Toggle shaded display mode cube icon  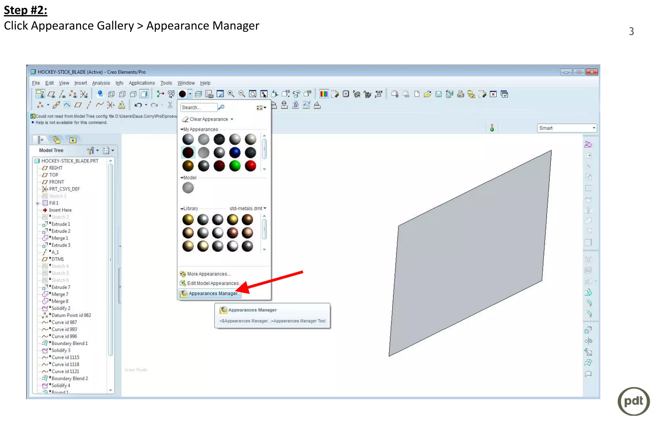coord(144,94)
